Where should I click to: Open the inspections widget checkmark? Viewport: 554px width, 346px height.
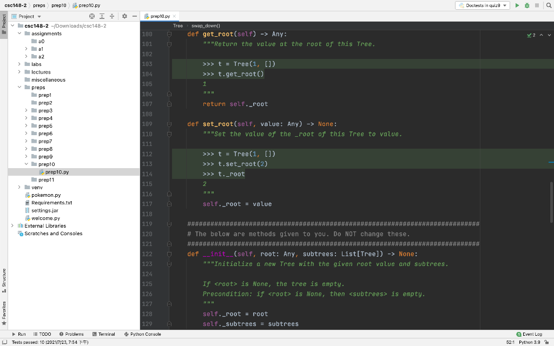tap(531, 35)
